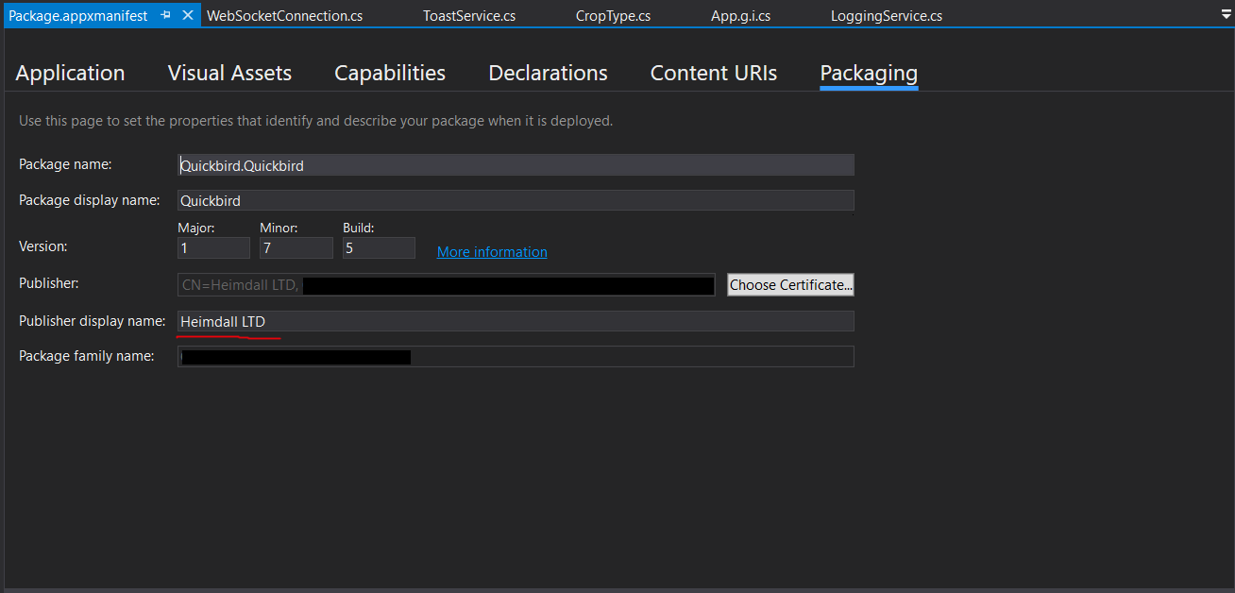This screenshot has height=593, width=1235.
Task: Select the Build version number field
Action: [x=379, y=247]
